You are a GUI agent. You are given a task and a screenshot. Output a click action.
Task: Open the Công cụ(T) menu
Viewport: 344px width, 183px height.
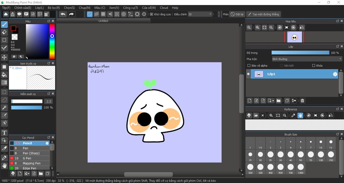tap(131, 8)
